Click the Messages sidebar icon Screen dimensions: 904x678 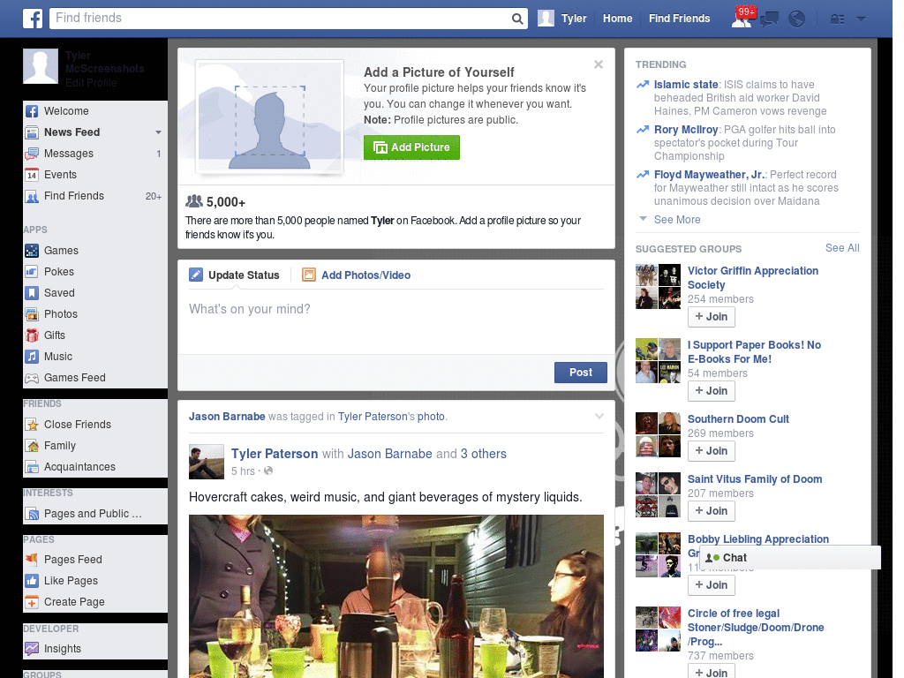[32, 154]
